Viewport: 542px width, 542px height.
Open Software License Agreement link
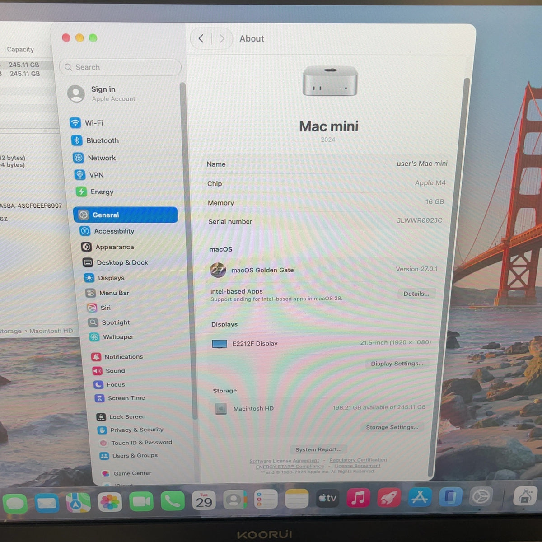coord(284,461)
